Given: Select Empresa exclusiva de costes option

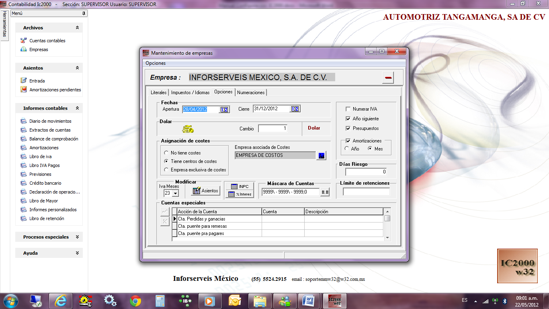Looking at the screenshot, I should [x=166, y=170].
